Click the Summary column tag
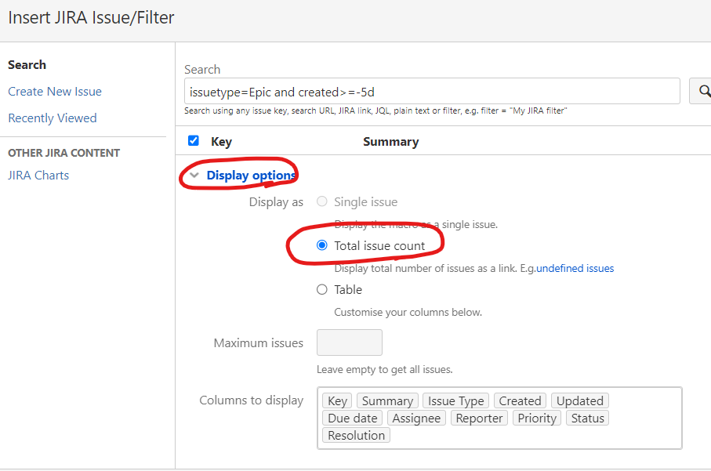Viewport: 711px width, 471px height. pos(388,400)
